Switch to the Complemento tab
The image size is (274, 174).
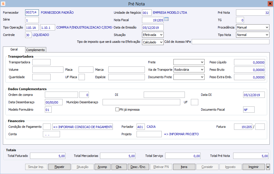click(35, 50)
